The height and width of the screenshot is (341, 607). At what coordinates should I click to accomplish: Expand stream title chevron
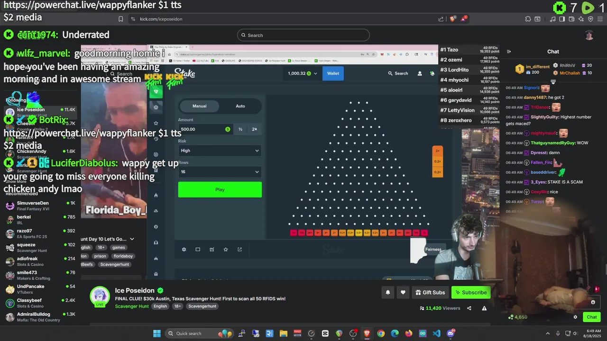[x=132, y=239]
